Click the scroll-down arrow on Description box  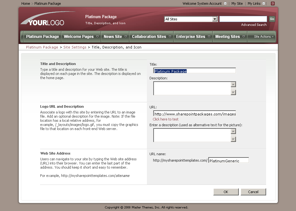coord(233,92)
